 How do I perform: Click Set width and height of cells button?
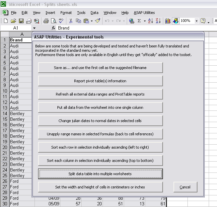(101, 187)
